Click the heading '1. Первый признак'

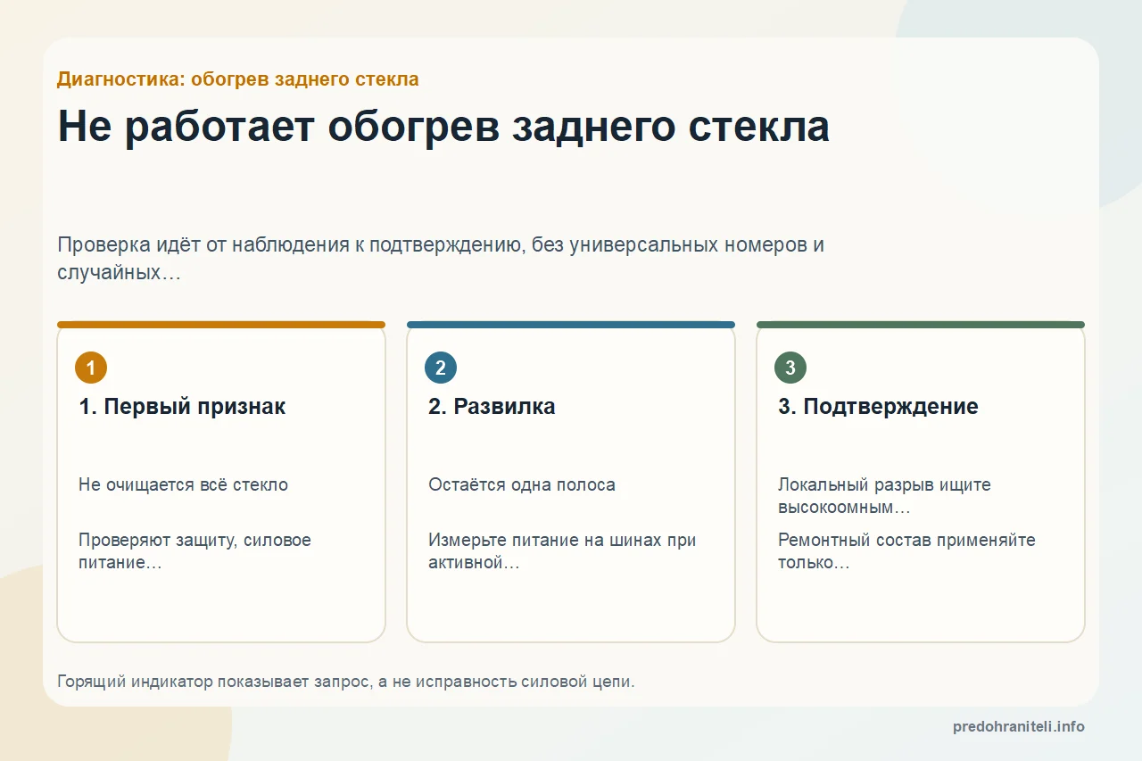[x=182, y=407]
